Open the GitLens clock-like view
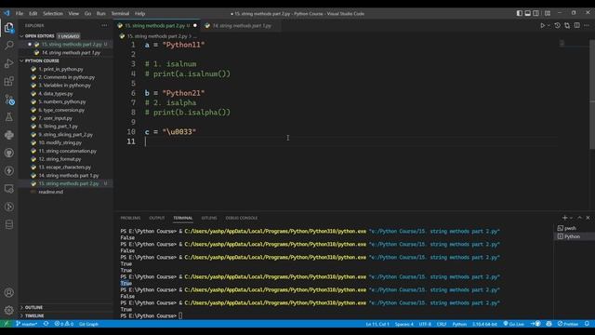 8,207
